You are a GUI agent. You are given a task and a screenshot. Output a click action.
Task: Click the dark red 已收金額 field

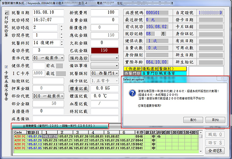pyautogui.click(x=104, y=50)
